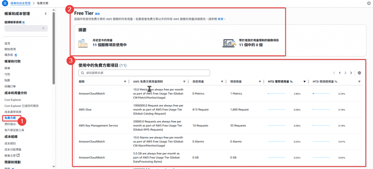Image resolution: width=373 pixels, height=169 pixels.
Task: Open 採購訂單 in sidebar
Action: pyautogui.click(x=10, y=86)
